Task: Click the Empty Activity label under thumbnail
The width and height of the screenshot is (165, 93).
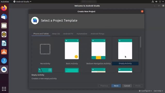Action: 125,63
